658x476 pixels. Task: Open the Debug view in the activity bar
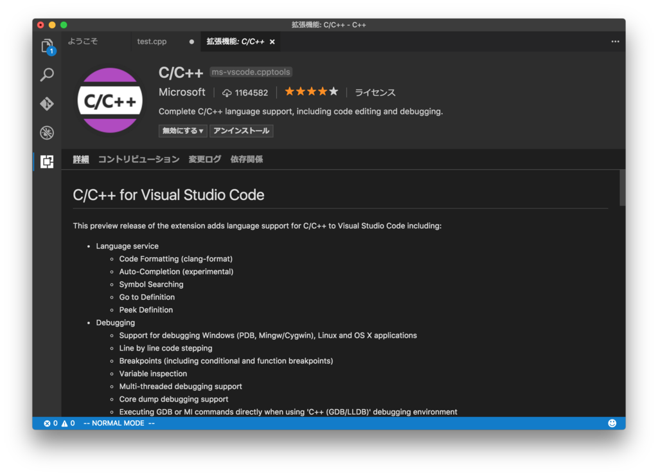coord(47,133)
